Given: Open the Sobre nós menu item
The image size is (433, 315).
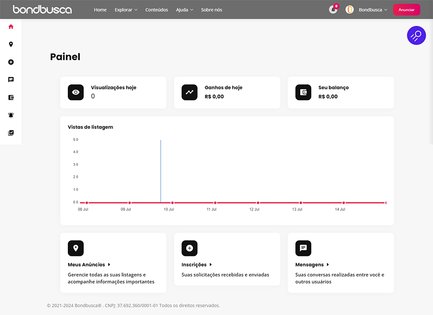Looking at the screenshot, I should point(211,10).
